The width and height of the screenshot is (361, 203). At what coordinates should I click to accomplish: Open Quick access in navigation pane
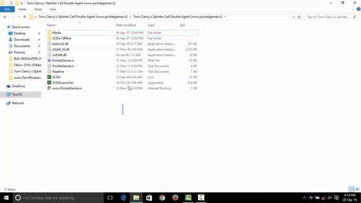[x=21, y=27]
